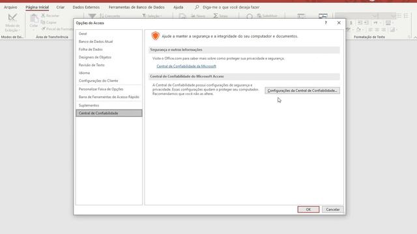Click Central de Confiabilidade do Microsoft Access heading

point(187,77)
